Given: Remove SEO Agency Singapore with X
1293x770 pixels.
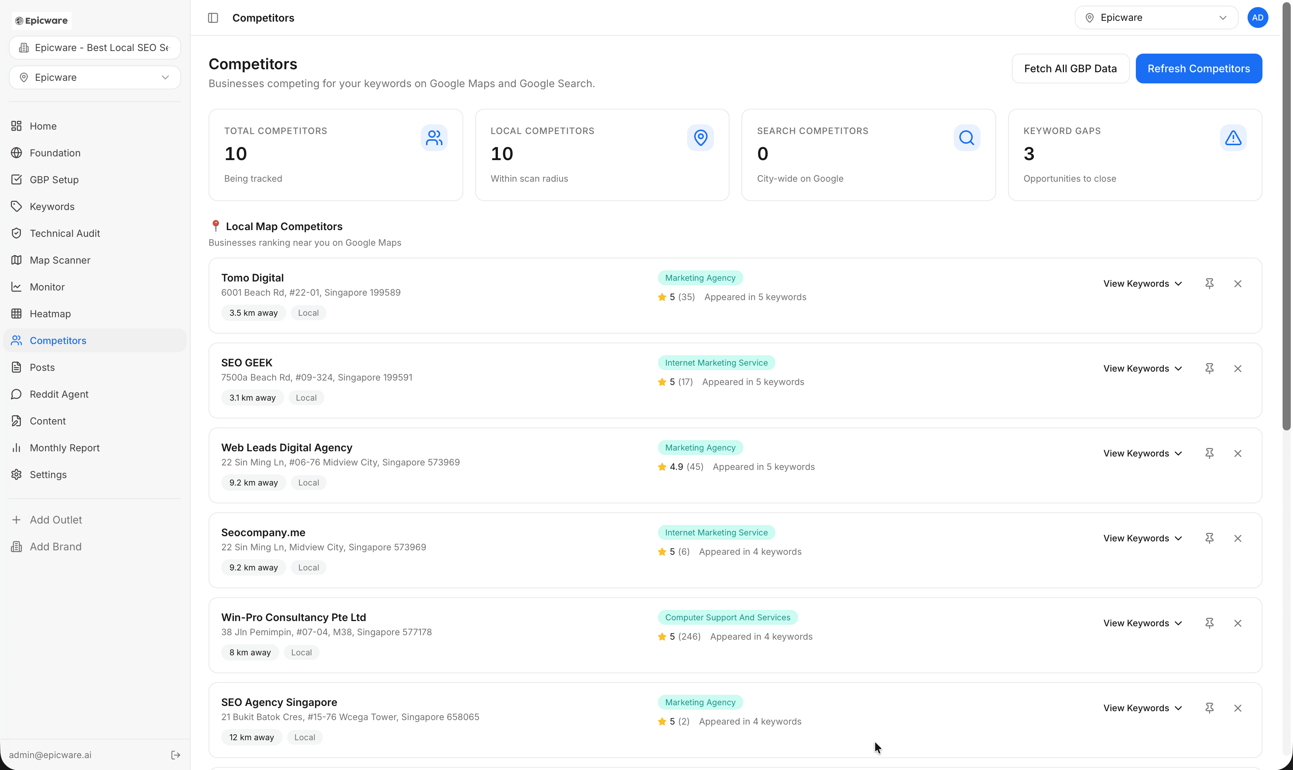Looking at the screenshot, I should pos(1238,708).
